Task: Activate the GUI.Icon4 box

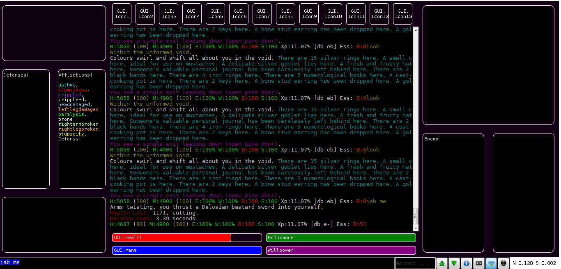Action: (x=192, y=14)
